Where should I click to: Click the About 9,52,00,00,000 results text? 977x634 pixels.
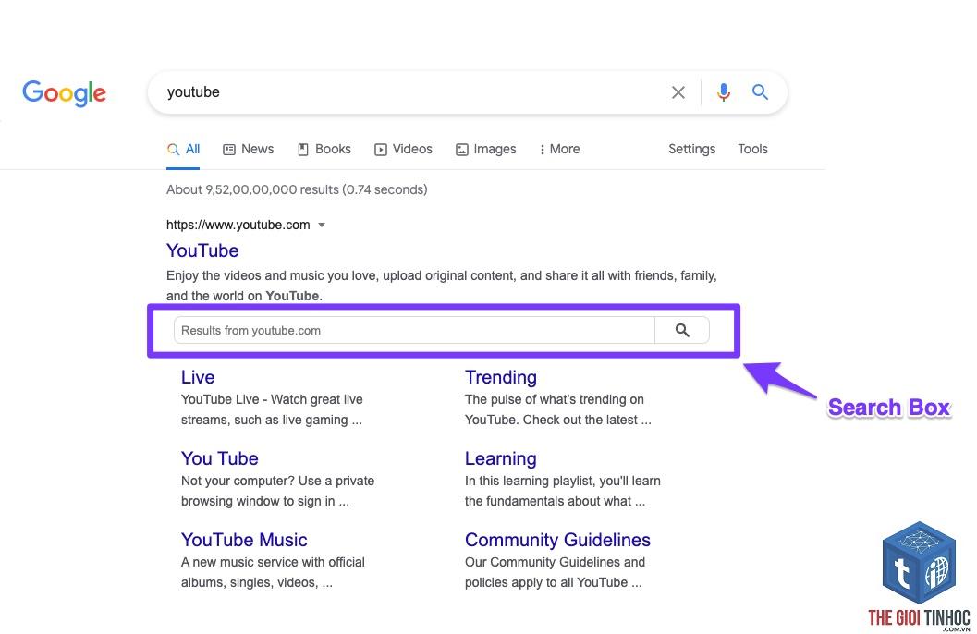tap(297, 190)
